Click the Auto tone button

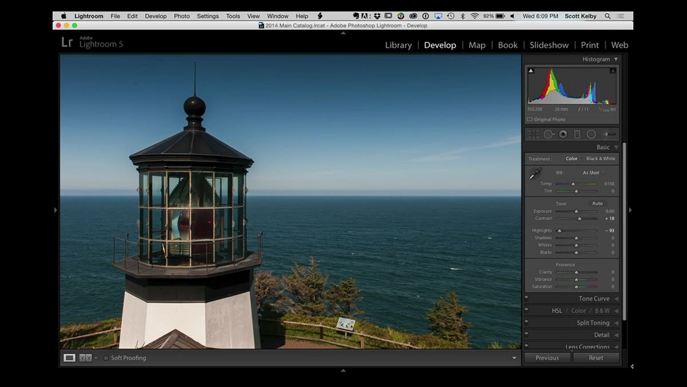(x=597, y=203)
